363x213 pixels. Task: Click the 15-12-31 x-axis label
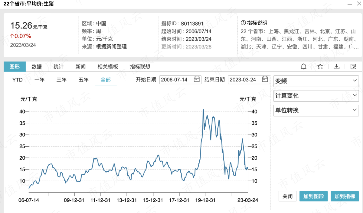click(153, 200)
